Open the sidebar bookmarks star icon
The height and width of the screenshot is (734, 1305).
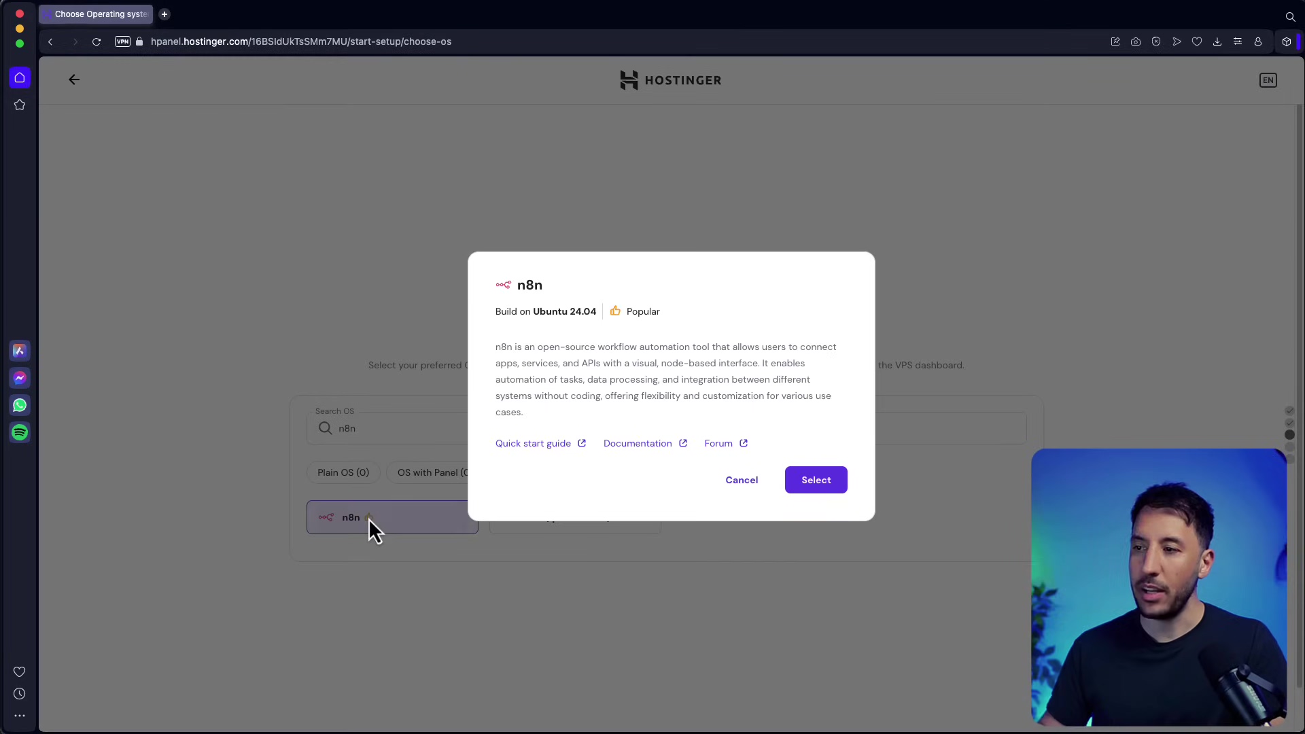[x=20, y=105]
